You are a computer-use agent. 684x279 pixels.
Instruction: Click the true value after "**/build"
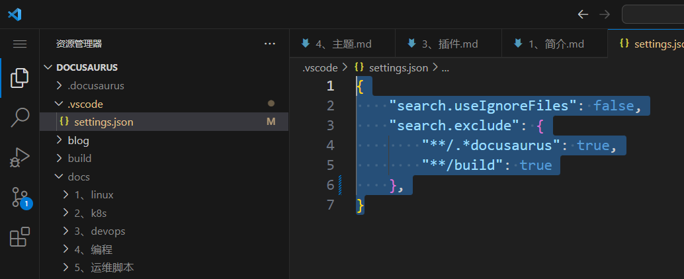536,165
